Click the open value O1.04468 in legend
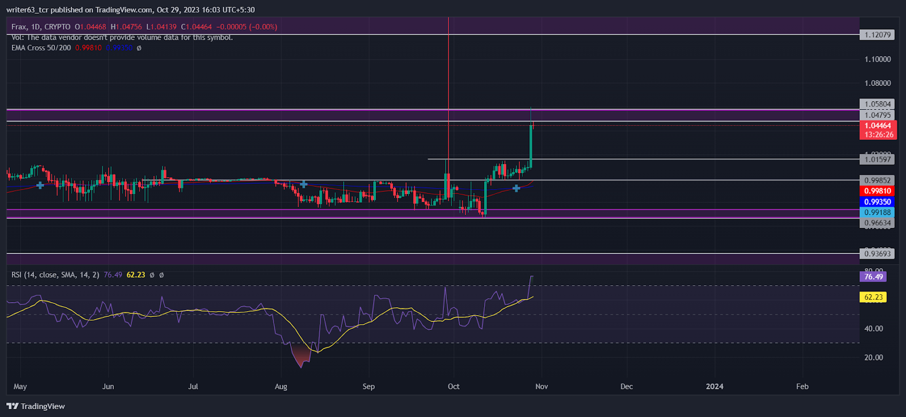Image resolution: width=906 pixels, height=417 pixels. coord(91,27)
